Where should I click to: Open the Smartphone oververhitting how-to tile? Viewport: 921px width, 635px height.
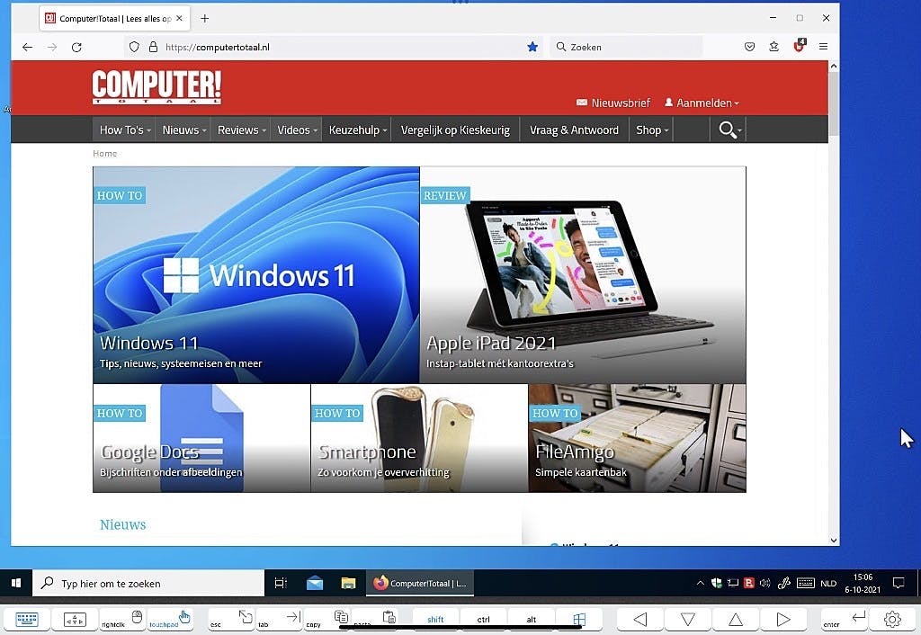click(x=419, y=438)
